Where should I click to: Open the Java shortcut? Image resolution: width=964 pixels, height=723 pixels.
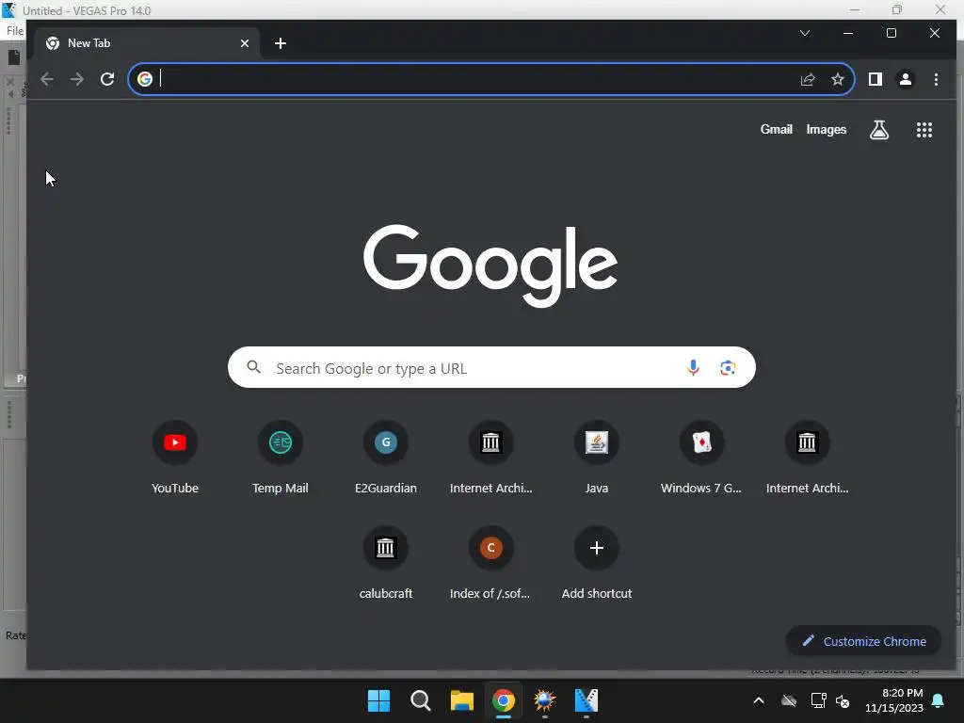click(596, 458)
